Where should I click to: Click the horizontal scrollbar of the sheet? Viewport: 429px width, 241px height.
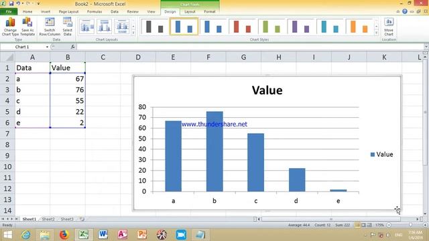click(x=331, y=219)
